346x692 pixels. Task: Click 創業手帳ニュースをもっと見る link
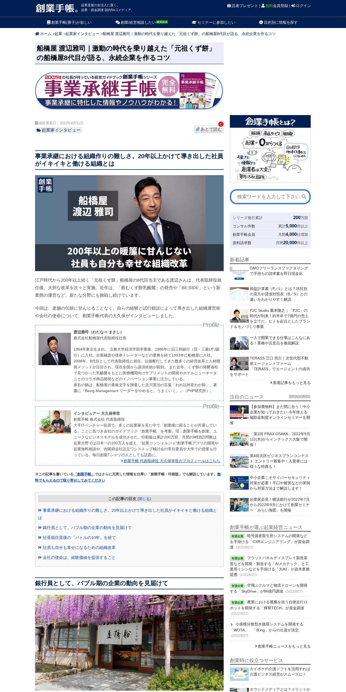[x=283, y=646]
